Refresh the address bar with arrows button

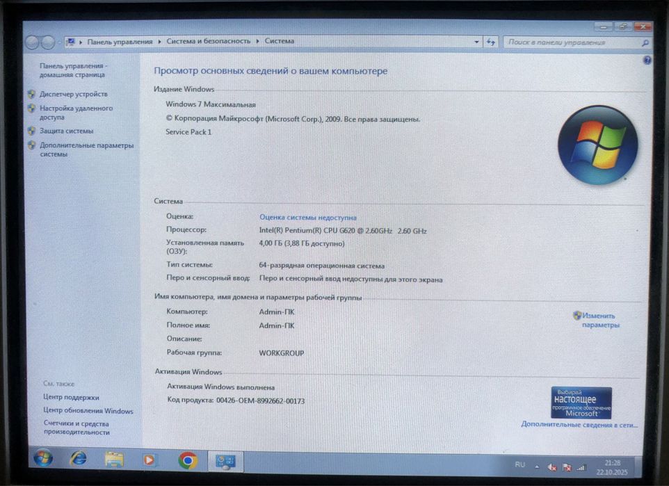coord(491,42)
